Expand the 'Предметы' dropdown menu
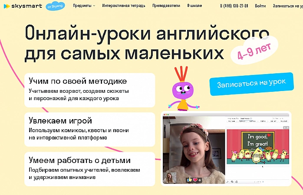Viewport: 303px width, 195px height. point(84,6)
